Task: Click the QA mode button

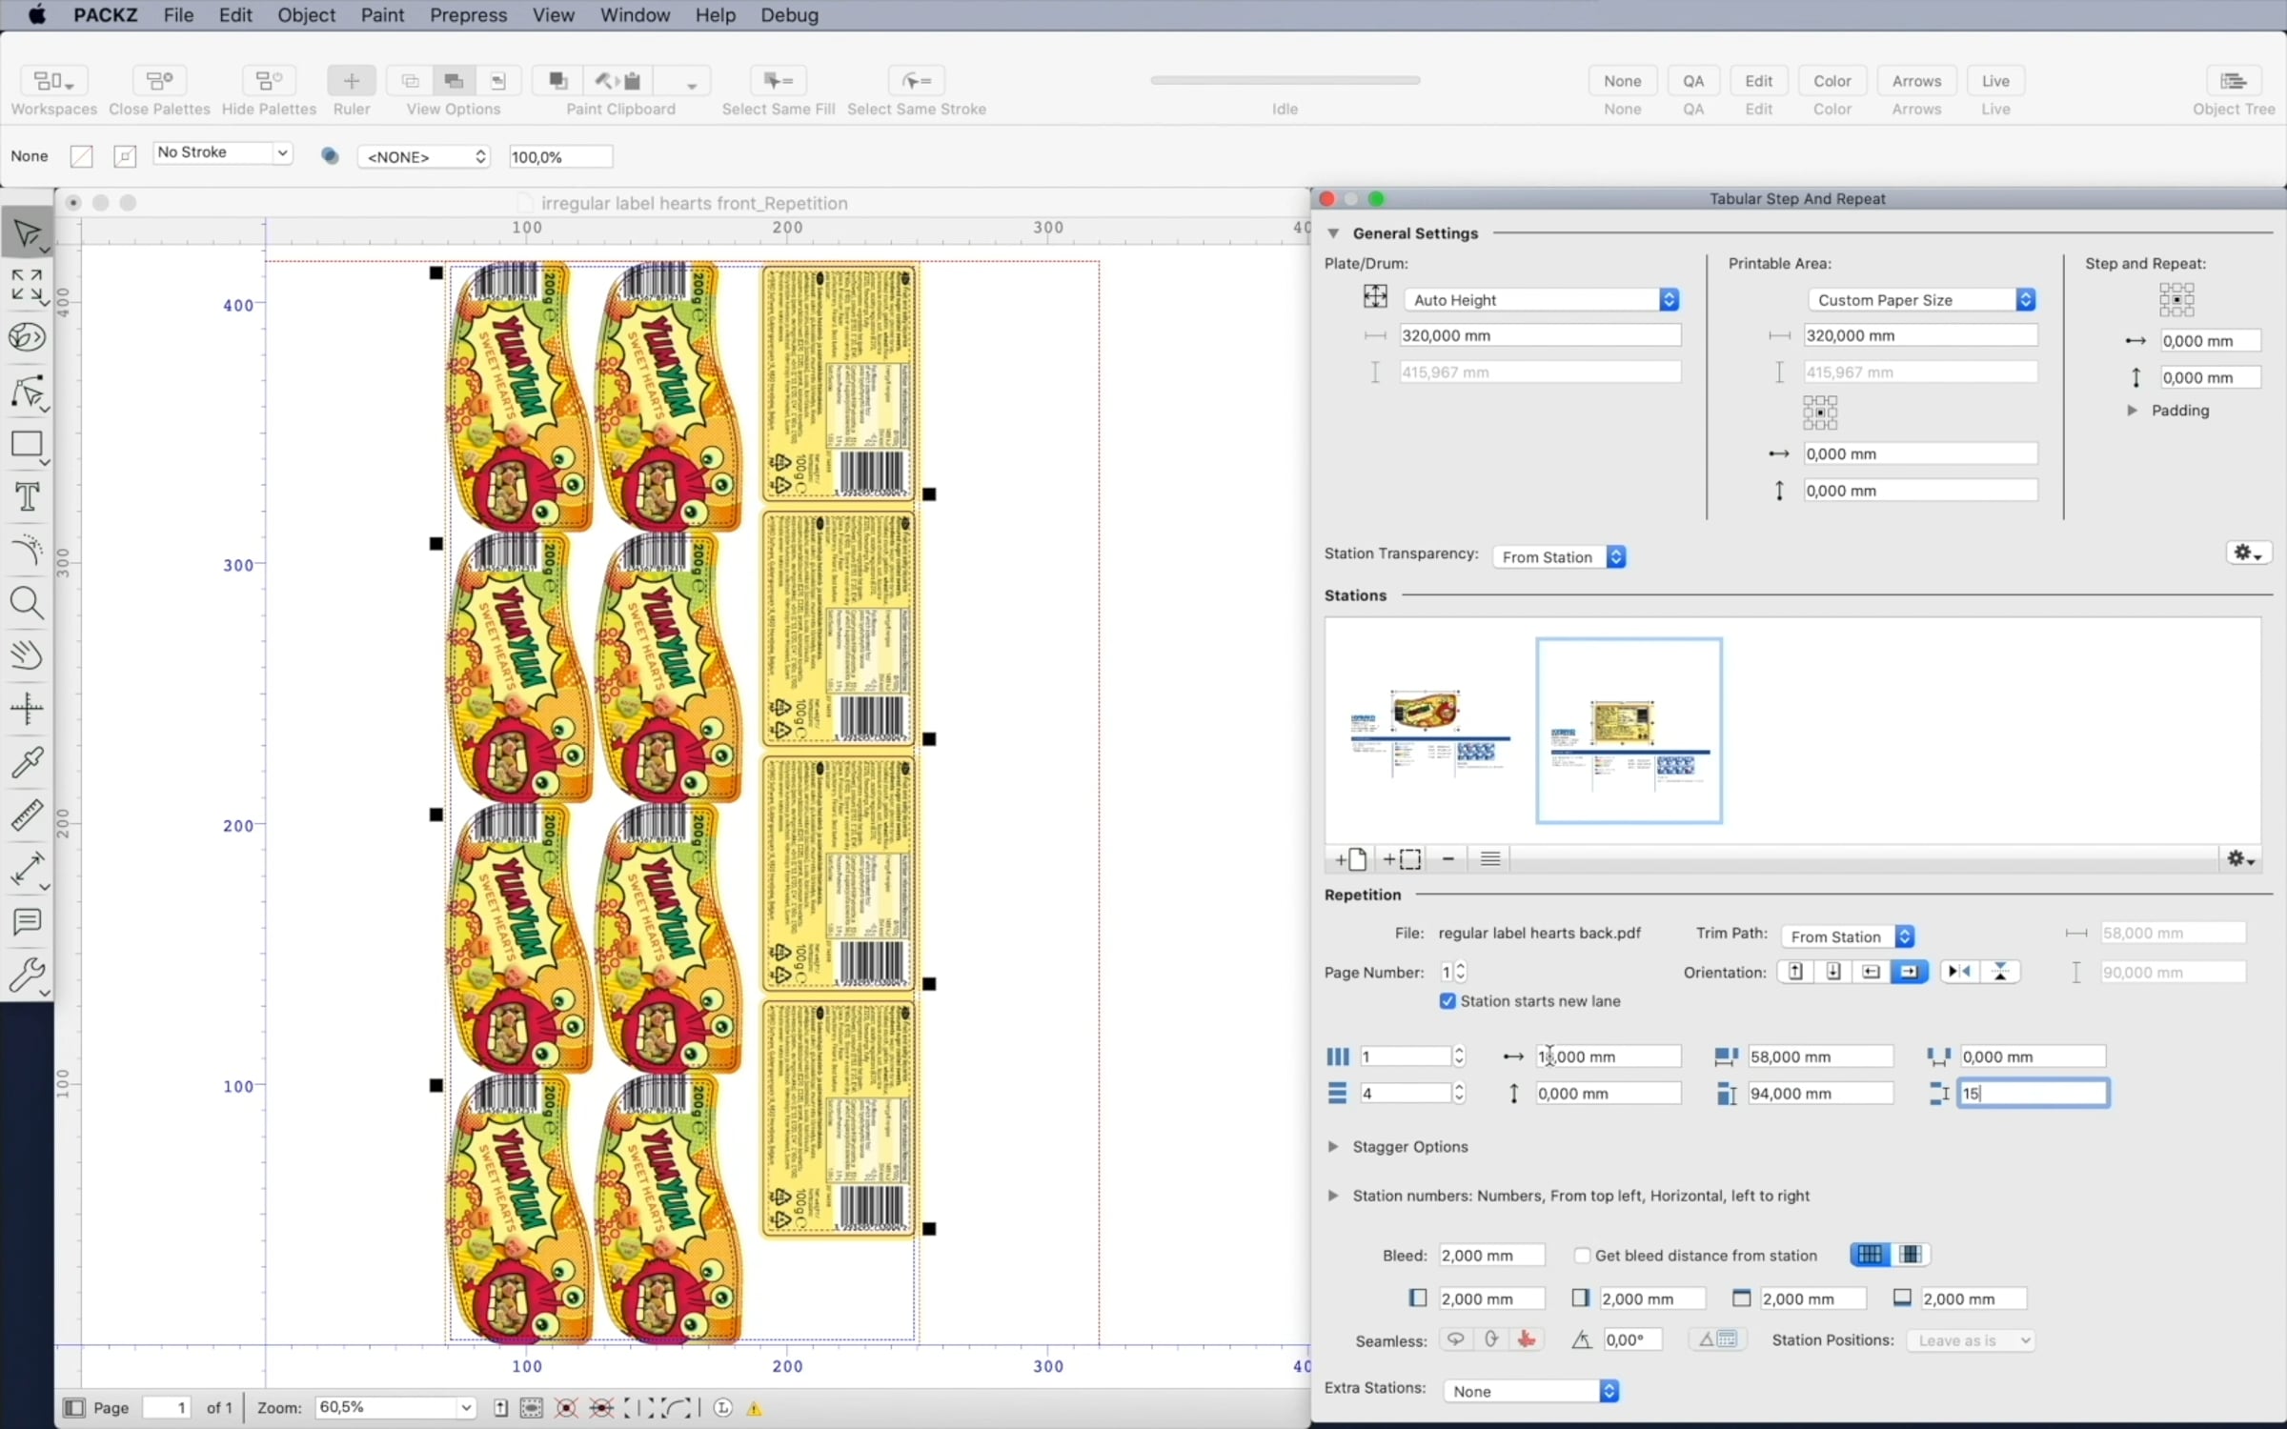Action: 1692,81
